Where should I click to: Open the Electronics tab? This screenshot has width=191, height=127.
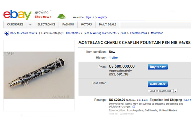tap(46, 24)
